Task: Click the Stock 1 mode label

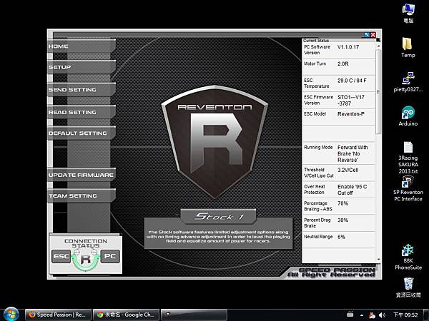Action: (218, 217)
